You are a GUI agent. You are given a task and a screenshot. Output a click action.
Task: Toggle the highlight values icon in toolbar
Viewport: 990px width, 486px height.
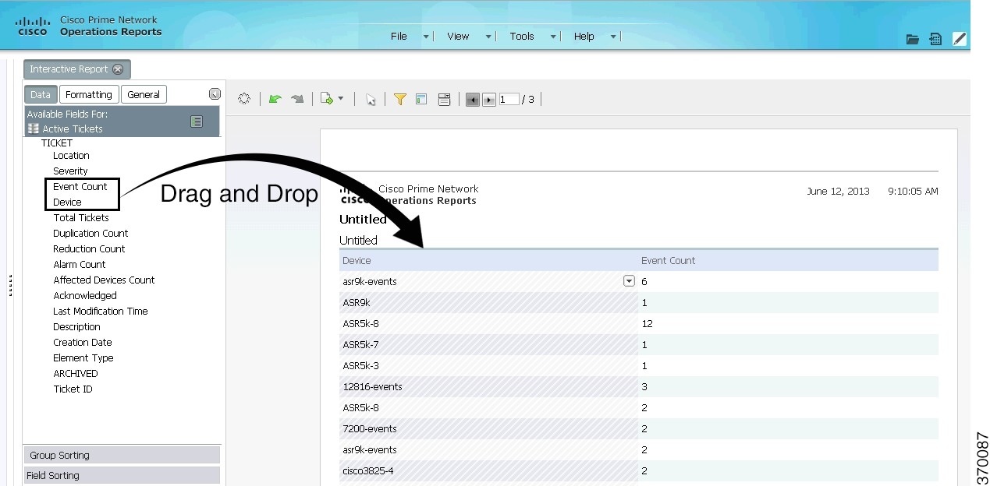tap(421, 99)
